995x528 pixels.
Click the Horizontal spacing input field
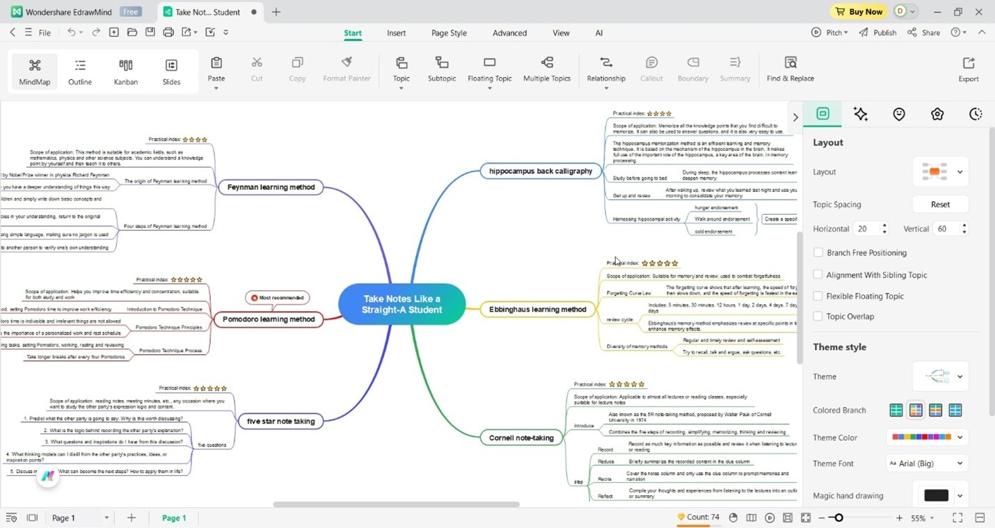(x=866, y=228)
